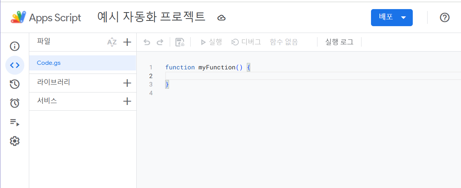Click the Apps Script product name text
Viewport: 461px width, 188px height.
click(x=55, y=18)
